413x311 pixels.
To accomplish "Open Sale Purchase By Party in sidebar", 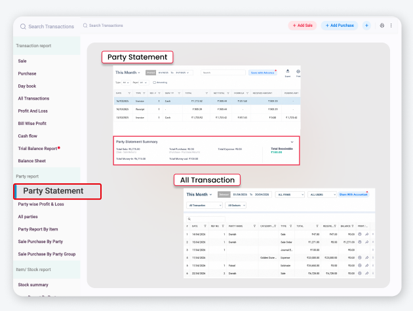I will click(40, 242).
